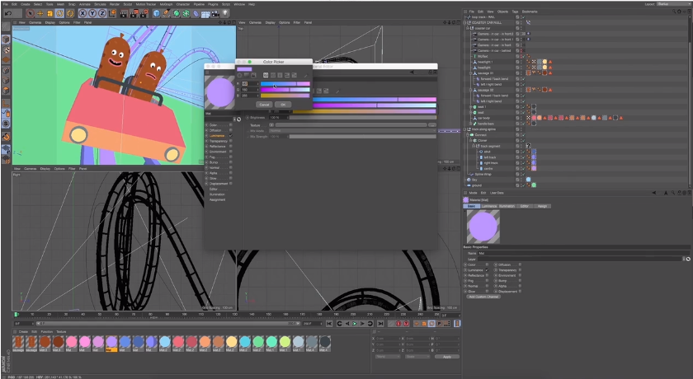Open the MoGraph menu
Viewport: 693px width, 379px height.
point(166,4)
